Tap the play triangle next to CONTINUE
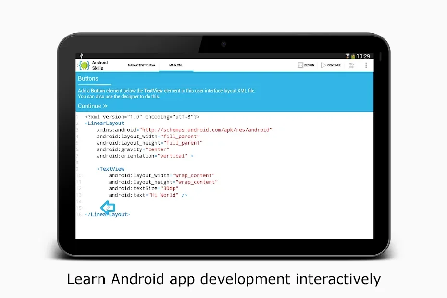This screenshot has width=447, height=298. pos(323,65)
